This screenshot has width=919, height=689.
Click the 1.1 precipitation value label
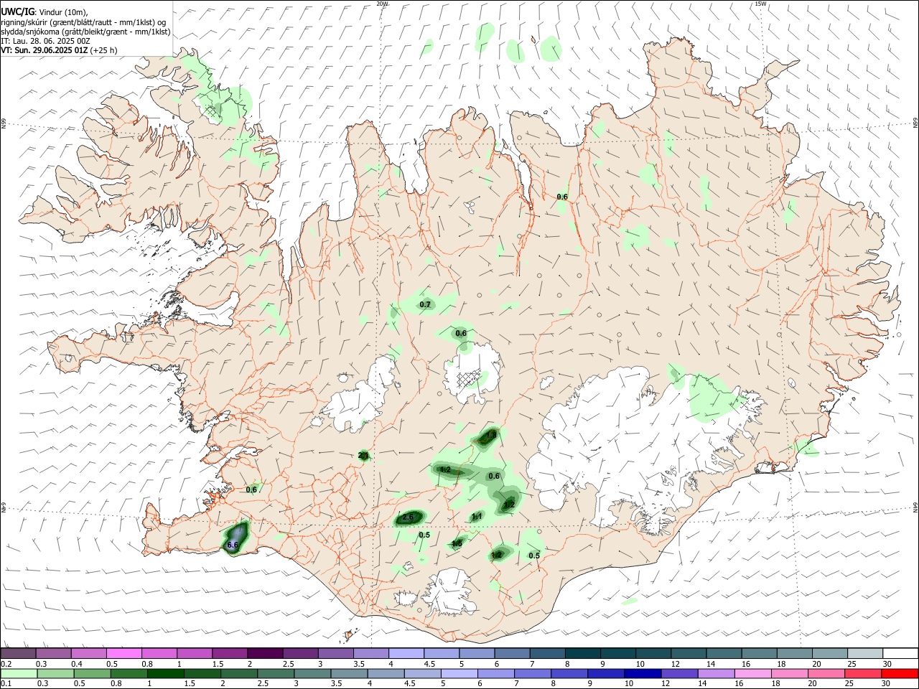click(x=477, y=517)
